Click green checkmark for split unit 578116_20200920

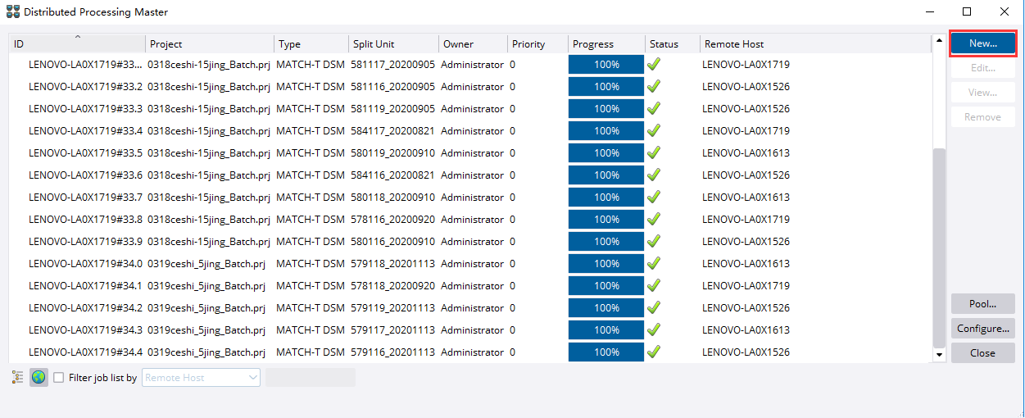click(x=654, y=219)
